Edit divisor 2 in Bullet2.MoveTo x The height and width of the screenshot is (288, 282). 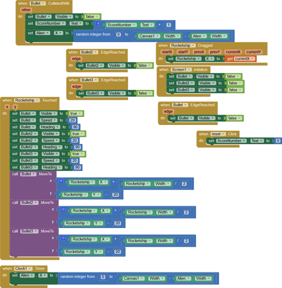(x=186, y=212)
